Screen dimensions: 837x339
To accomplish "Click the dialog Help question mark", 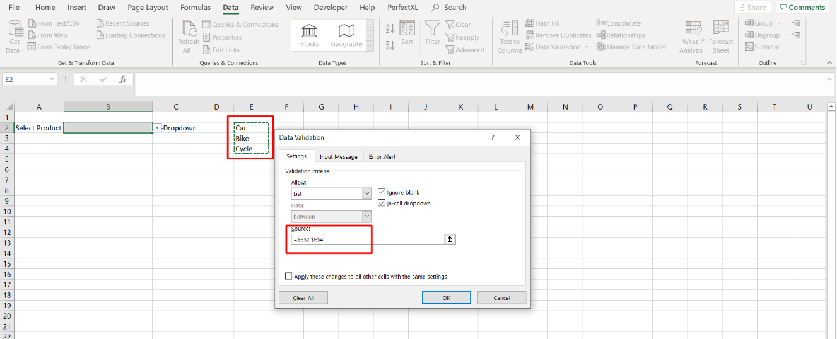I will [493, 137].
